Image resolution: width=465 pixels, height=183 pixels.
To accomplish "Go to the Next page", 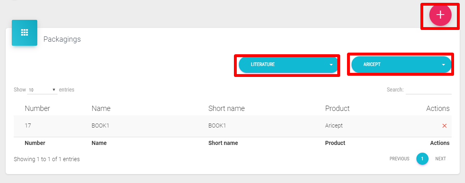I will (440, 159).
